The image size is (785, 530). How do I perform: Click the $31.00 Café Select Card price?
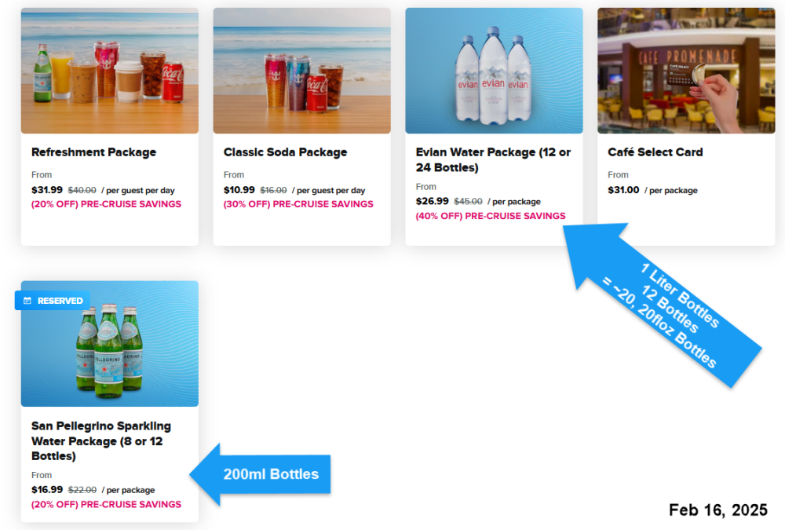(623, 190)
